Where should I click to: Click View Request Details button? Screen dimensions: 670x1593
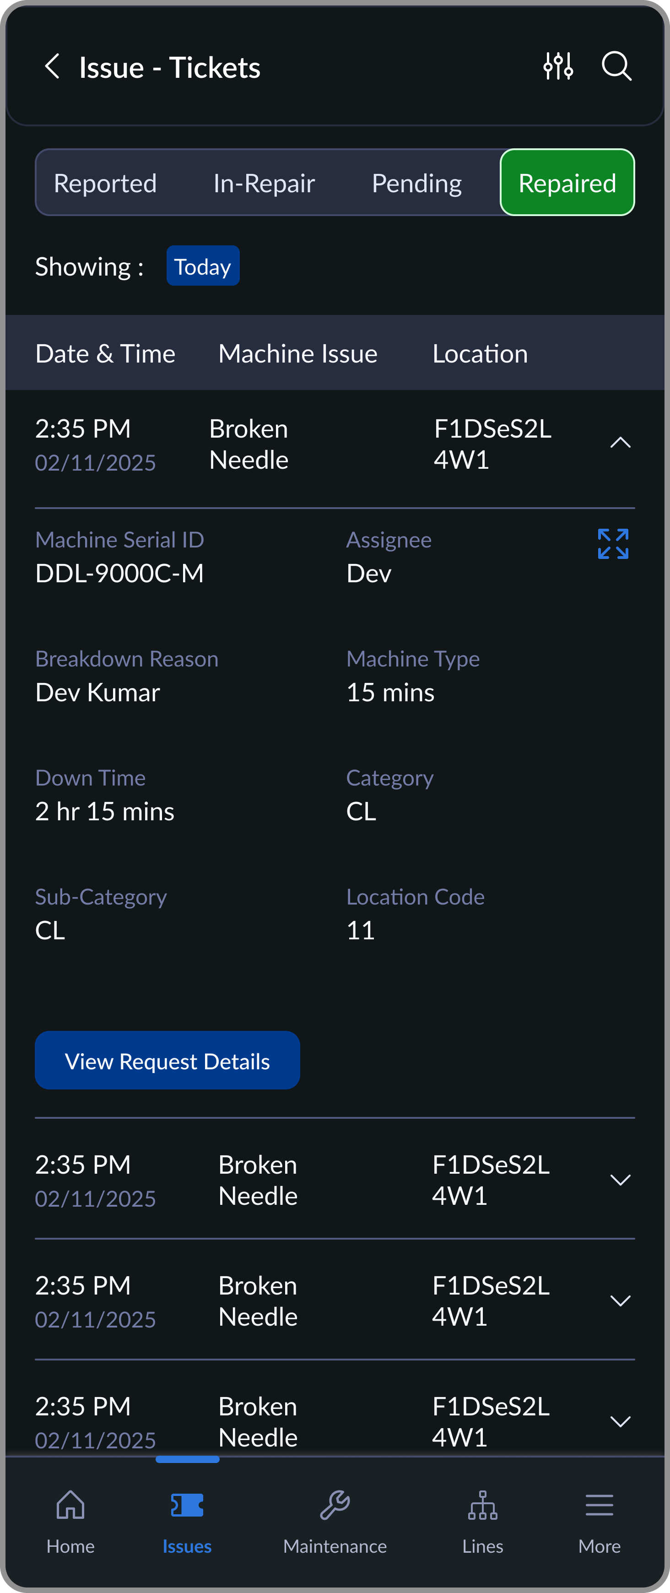167,1061
